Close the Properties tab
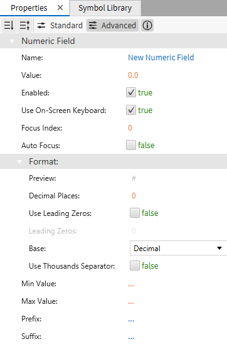This screenshot has width=227, height=344. tap(60, 8)
